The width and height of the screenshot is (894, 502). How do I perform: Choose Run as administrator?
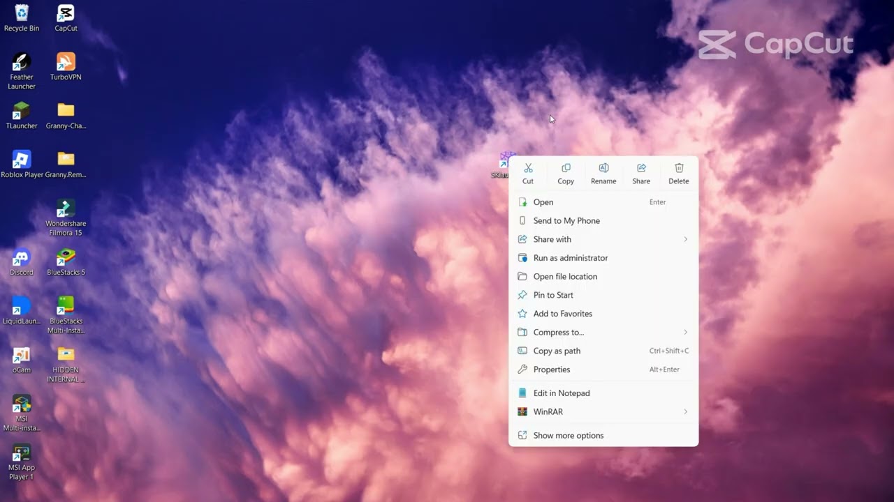tap(603, 258)
